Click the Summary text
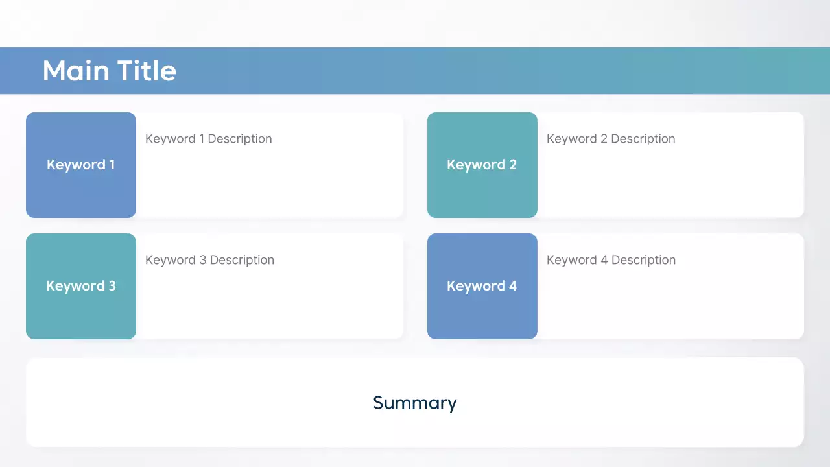The image size is (830, 467). (x=415, y=403)
